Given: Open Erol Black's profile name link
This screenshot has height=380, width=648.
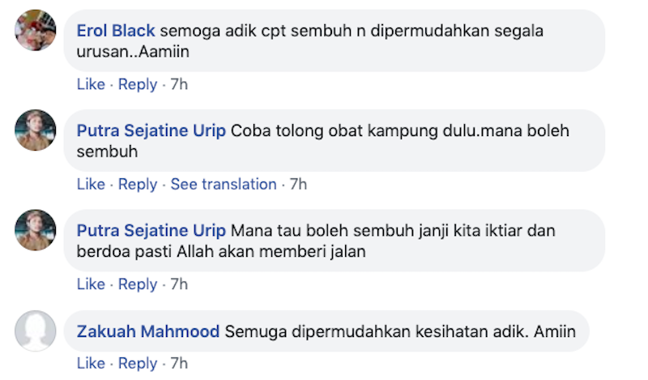Looking at the screenshot, I should (117, 32).
